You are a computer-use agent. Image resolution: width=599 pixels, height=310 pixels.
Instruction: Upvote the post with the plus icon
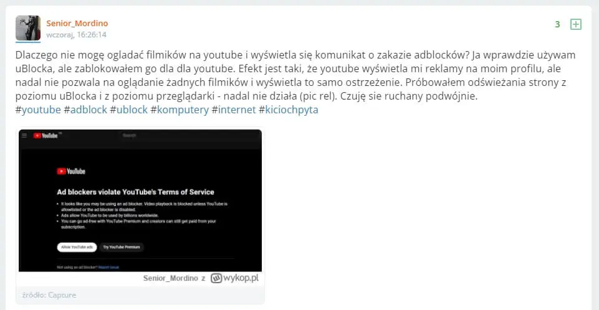[x=576, y=24]
